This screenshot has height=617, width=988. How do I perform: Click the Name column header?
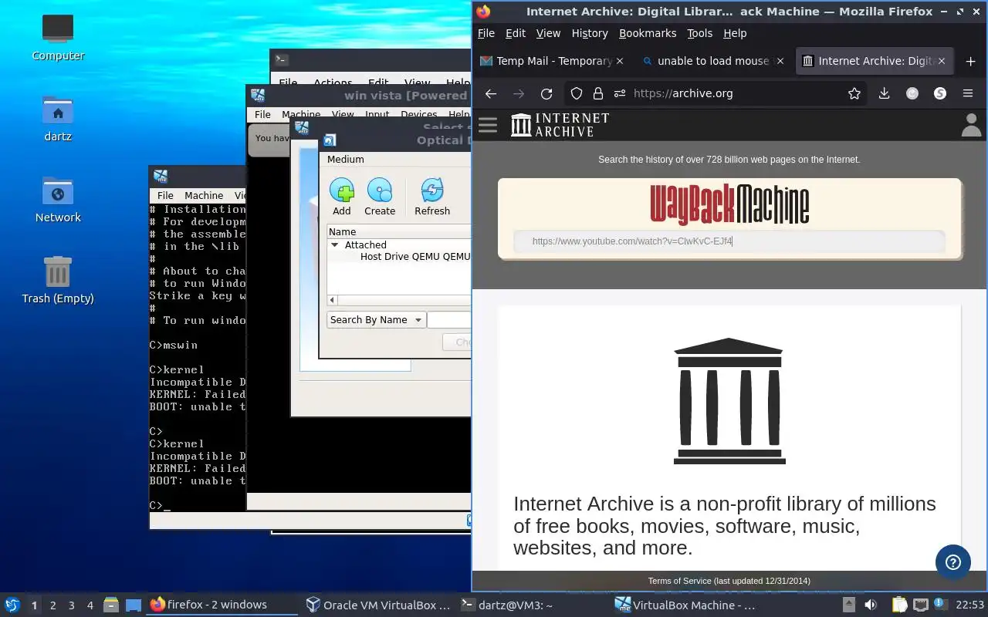pos(399,231)
